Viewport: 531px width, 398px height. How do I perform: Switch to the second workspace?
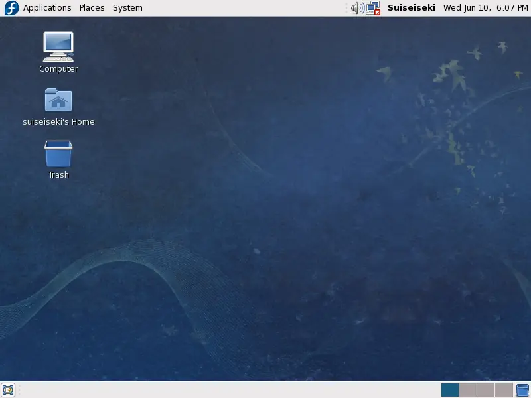467,390
